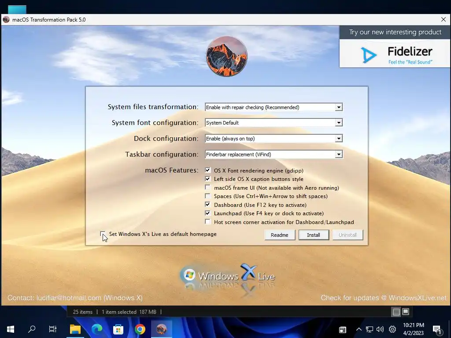Launch Microsoft Edge from taskbar
The height and width of the screenshot is (338, 451).
click(x=96, y=329)
